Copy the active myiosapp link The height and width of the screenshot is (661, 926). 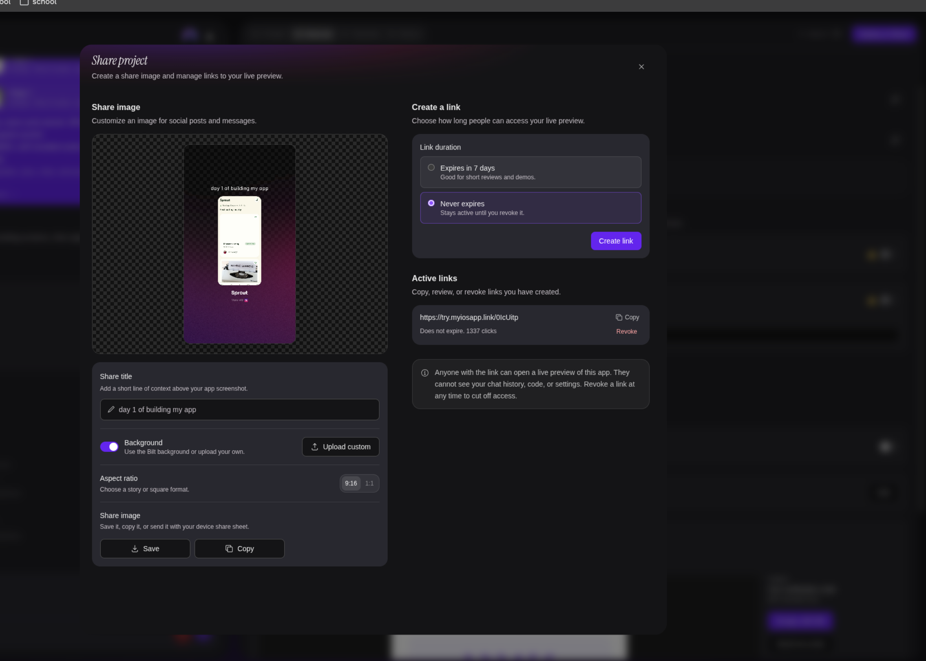627,317
